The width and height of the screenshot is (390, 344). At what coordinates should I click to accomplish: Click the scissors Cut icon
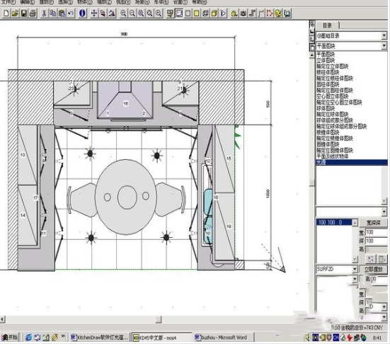click(44, 13)
